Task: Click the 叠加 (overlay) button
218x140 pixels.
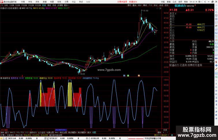Action: tap(134, 5)
